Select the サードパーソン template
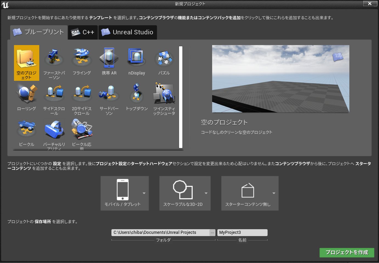 pyautogui.click(x=109, y=96)
